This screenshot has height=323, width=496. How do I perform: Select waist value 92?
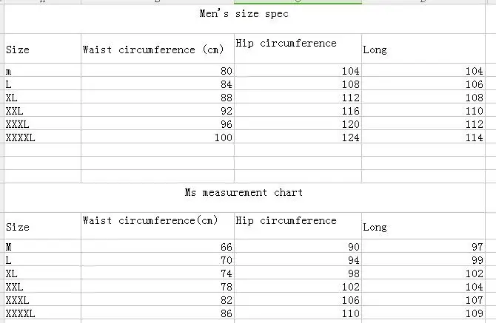(x=158, y=110)
